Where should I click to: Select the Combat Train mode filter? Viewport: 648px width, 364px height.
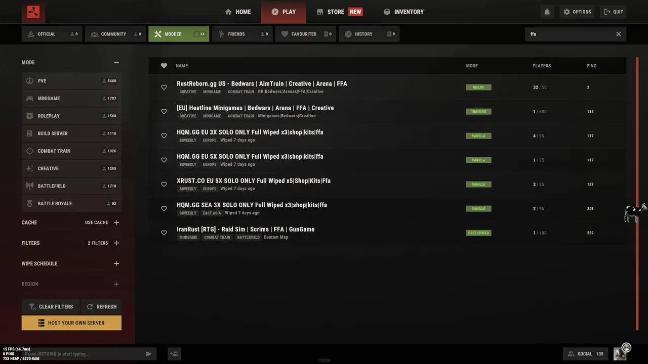pos(71,151)
